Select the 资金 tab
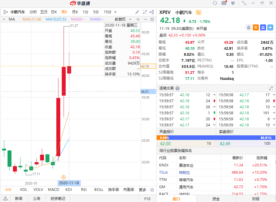This screenshot has height=202, width=276. (x=216, y=199)
